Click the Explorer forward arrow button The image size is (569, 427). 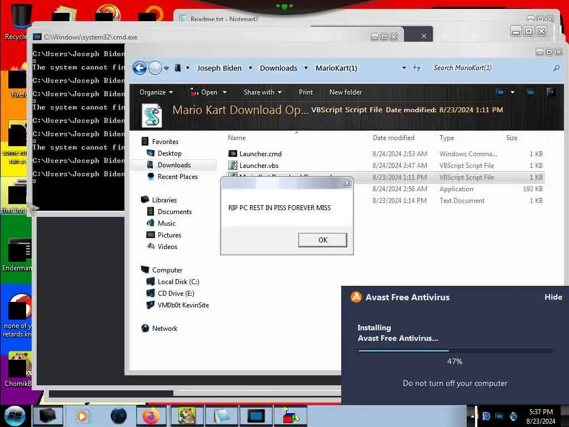click(156, 68)
